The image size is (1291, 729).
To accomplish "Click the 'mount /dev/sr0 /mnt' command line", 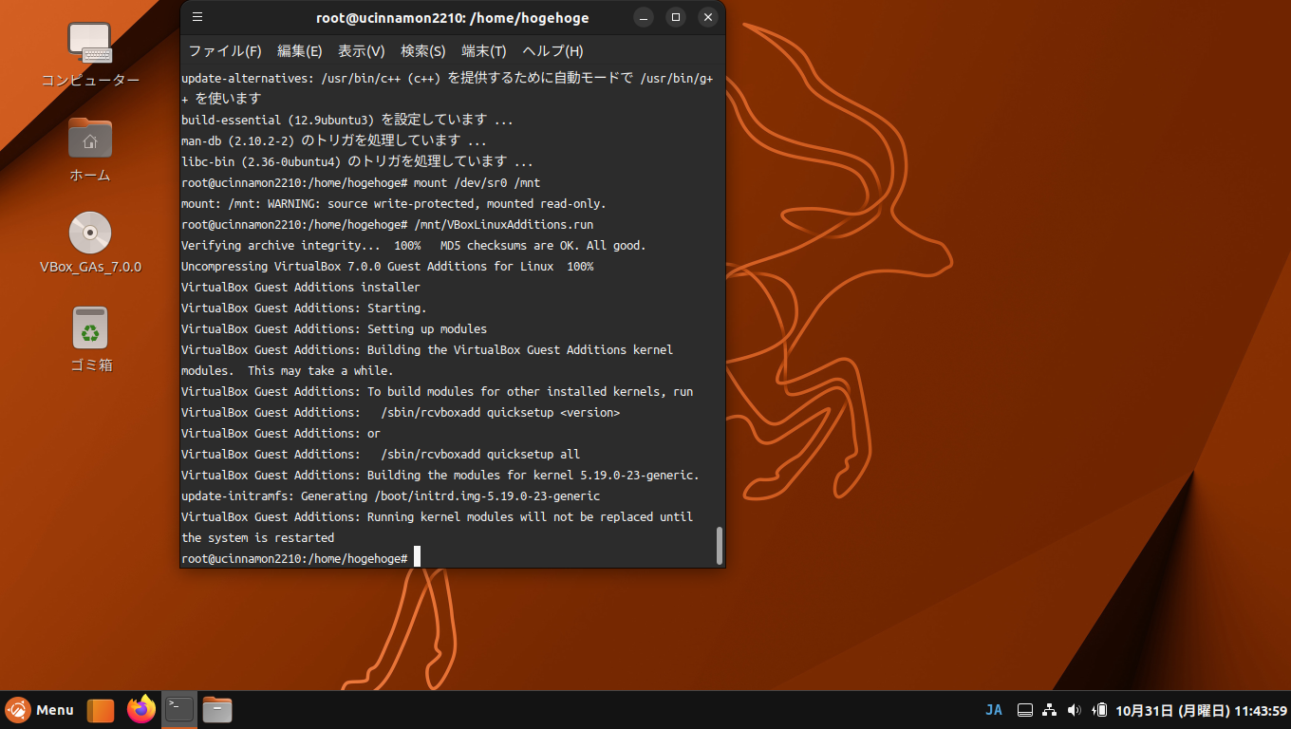I will pyautogui.click(x=361, y=182).
